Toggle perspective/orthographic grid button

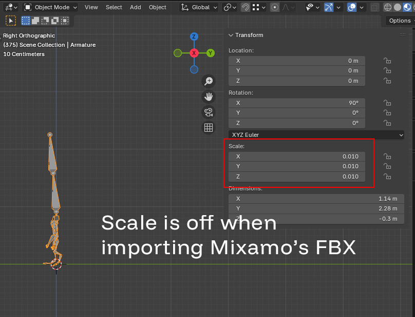pyautogui.click(x=209, y=128)
